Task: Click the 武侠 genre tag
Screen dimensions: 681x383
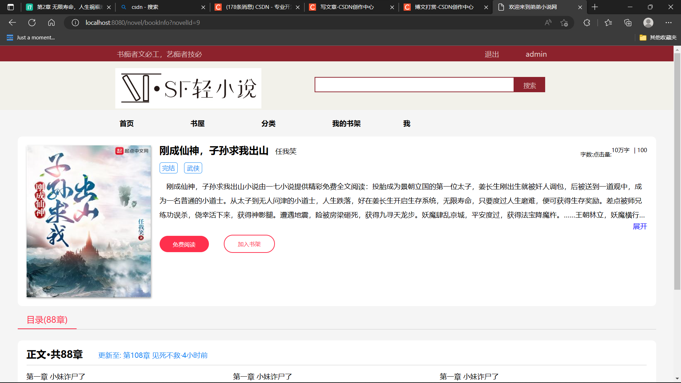Action: [x=193, y=168]
